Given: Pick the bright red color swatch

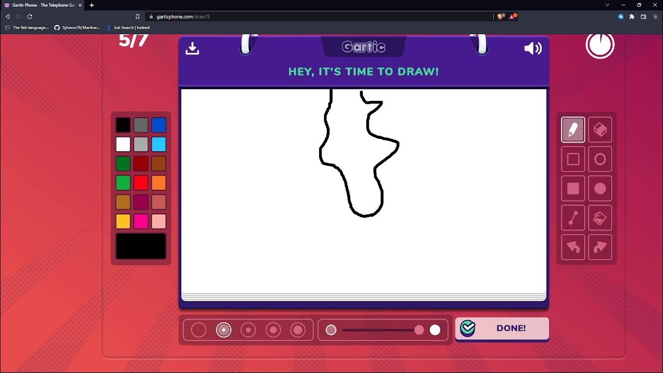Looking at the screenshot, I should click(141, 183).
